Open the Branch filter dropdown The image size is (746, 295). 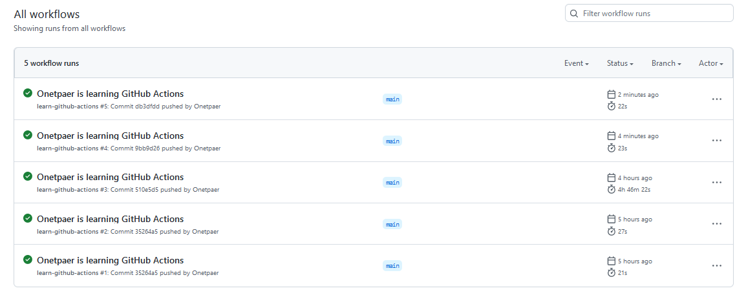(666, 63)
